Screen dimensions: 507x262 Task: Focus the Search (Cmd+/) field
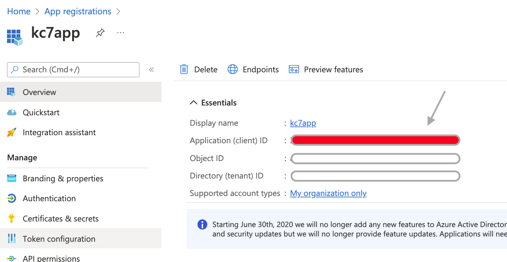click(x=73, y=70)
